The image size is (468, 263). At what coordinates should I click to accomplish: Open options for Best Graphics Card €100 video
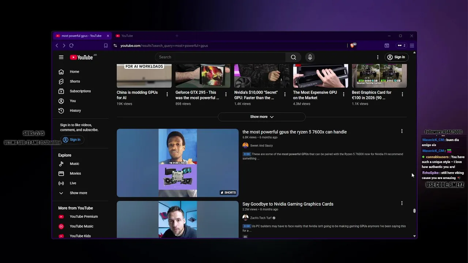[x=402, y=94]
